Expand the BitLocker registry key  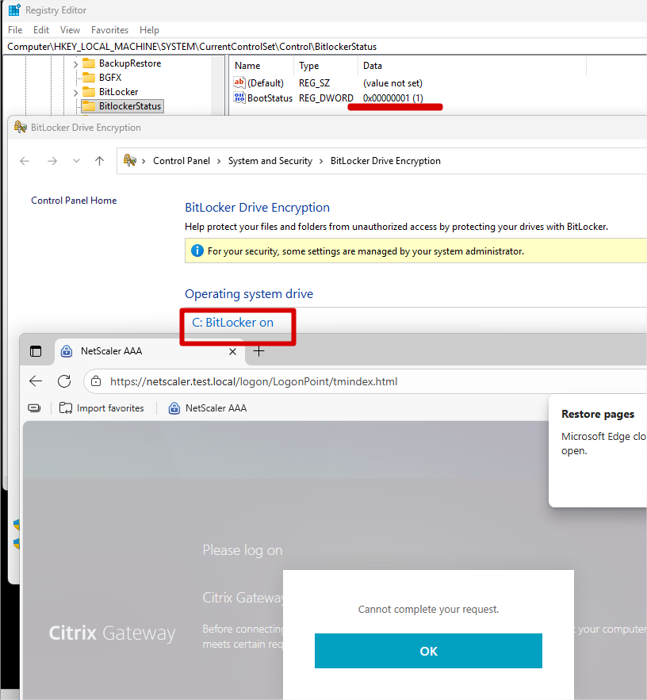(x=75, y=93)
